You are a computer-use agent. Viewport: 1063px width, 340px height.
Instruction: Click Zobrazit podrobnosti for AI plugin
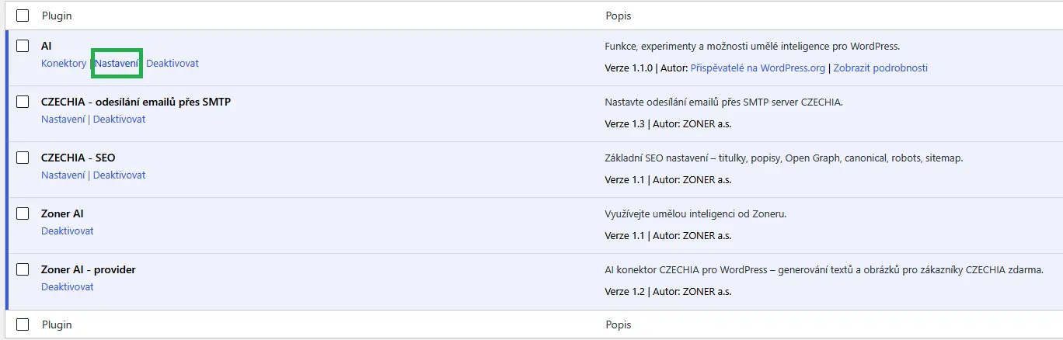pyautogui.click(x=881, y=68)
